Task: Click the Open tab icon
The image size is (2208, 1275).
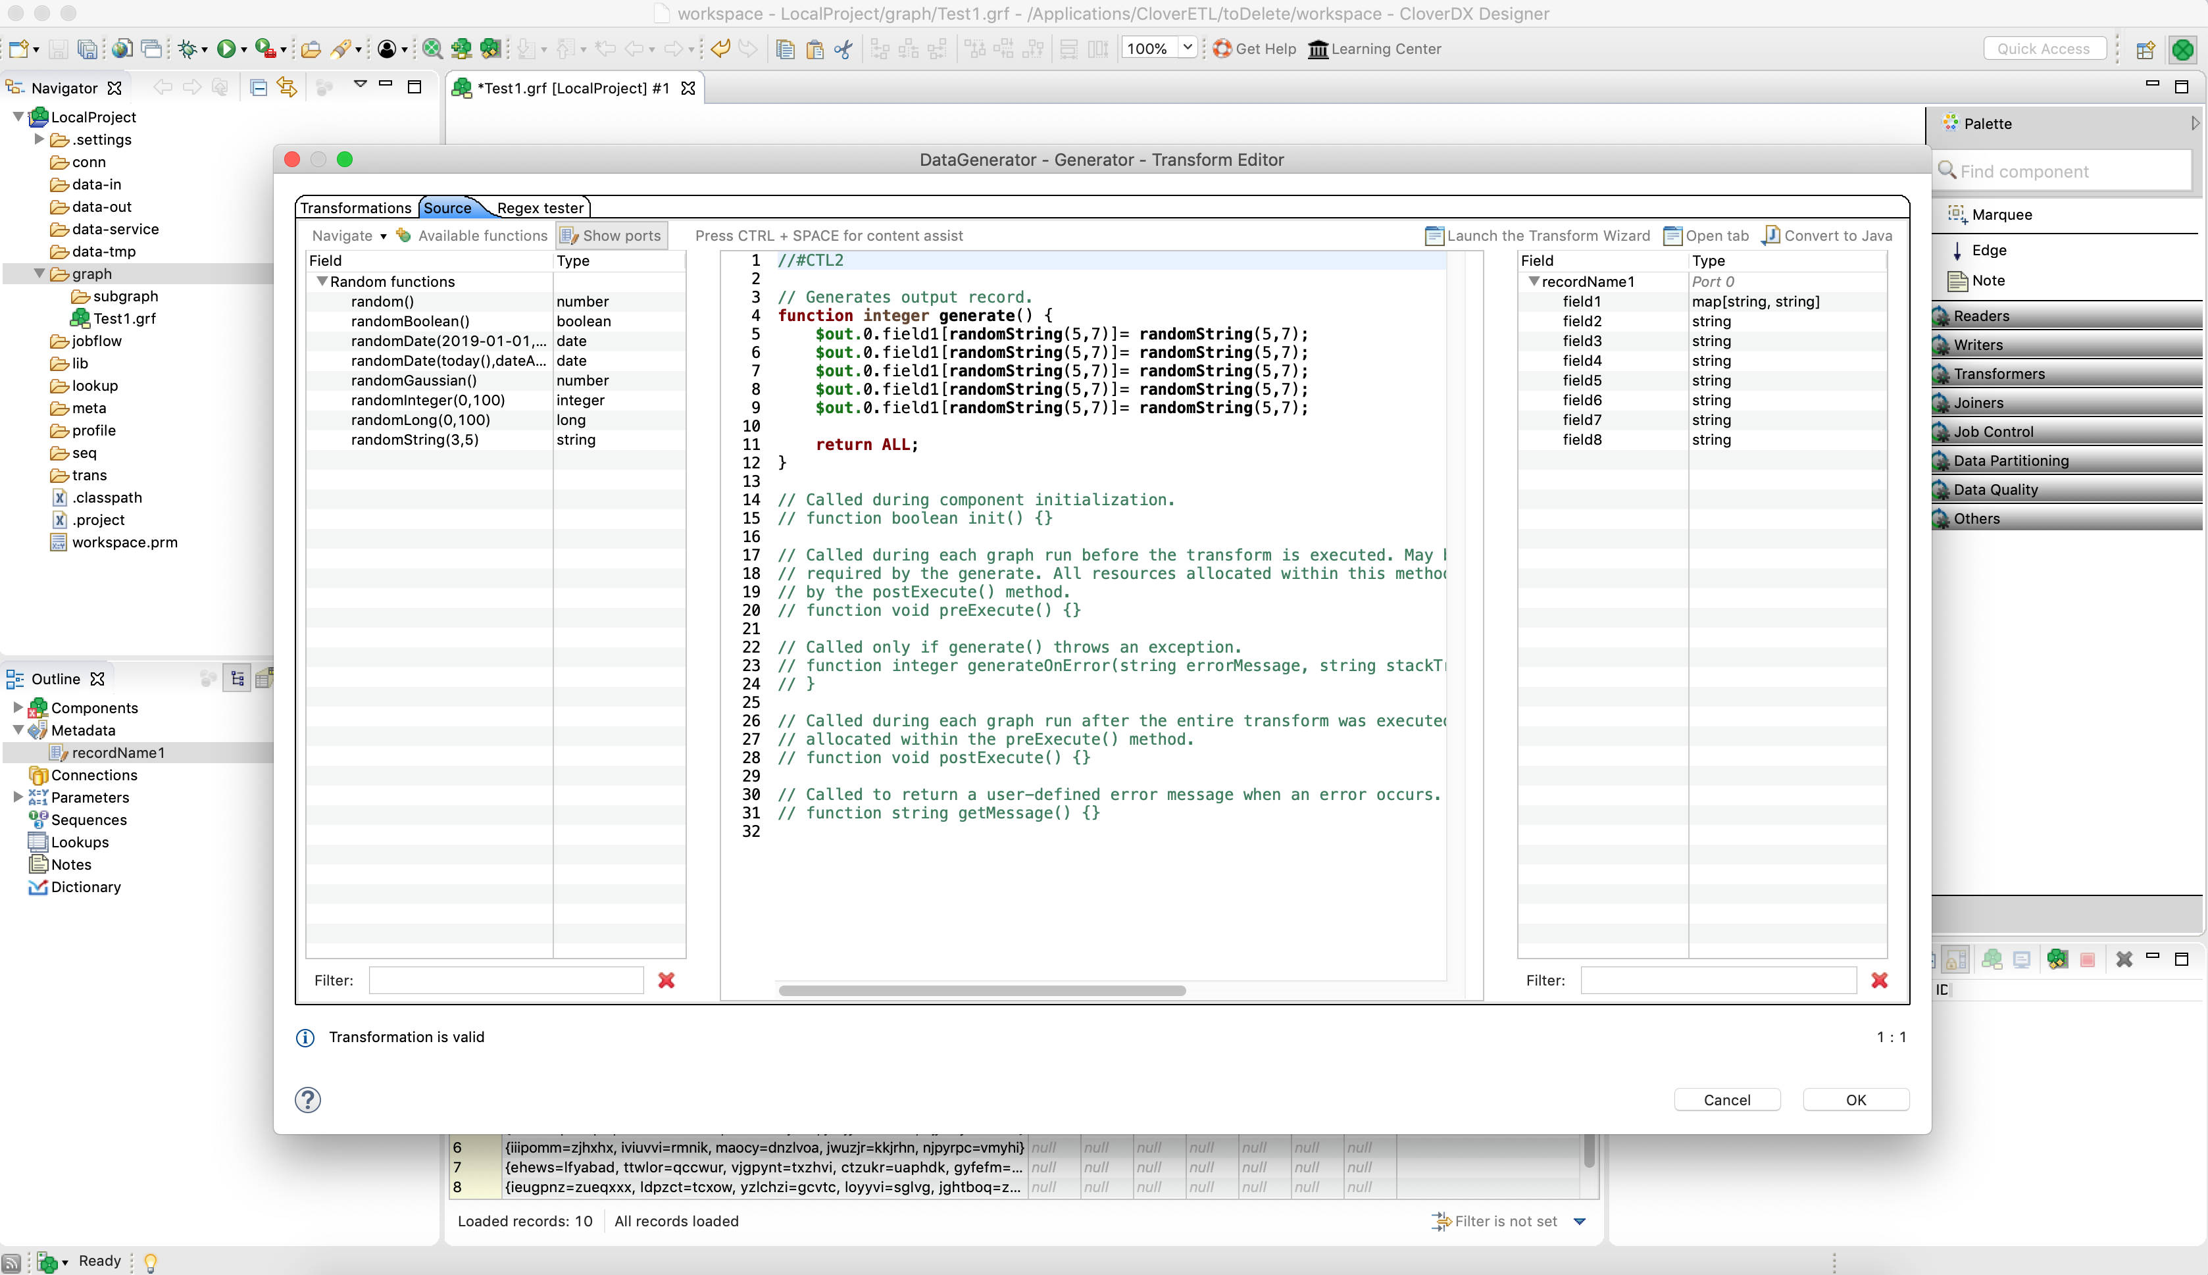Action: pos(1672,235)
